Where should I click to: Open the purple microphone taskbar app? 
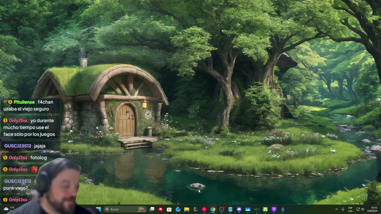tap(274, 209)
